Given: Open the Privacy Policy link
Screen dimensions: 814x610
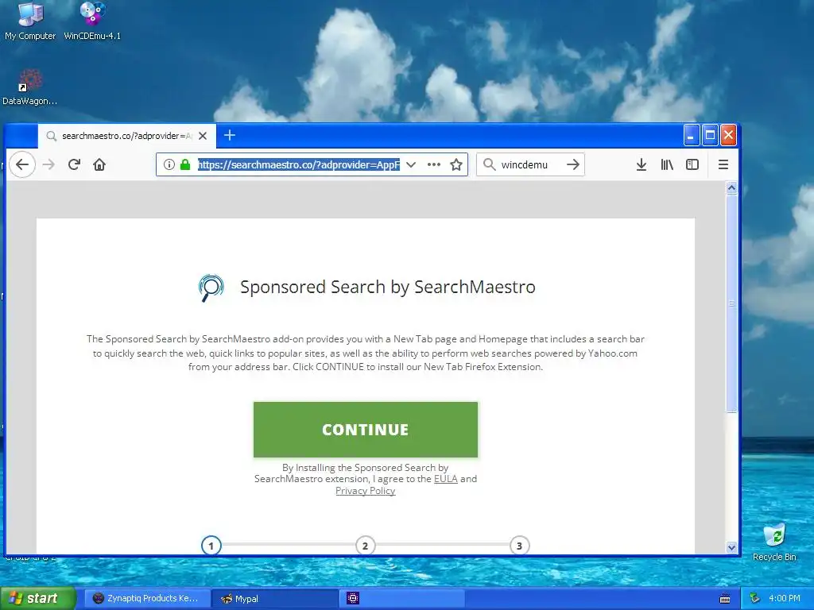Looking at the screenshot, I should [x=366, y=491].
